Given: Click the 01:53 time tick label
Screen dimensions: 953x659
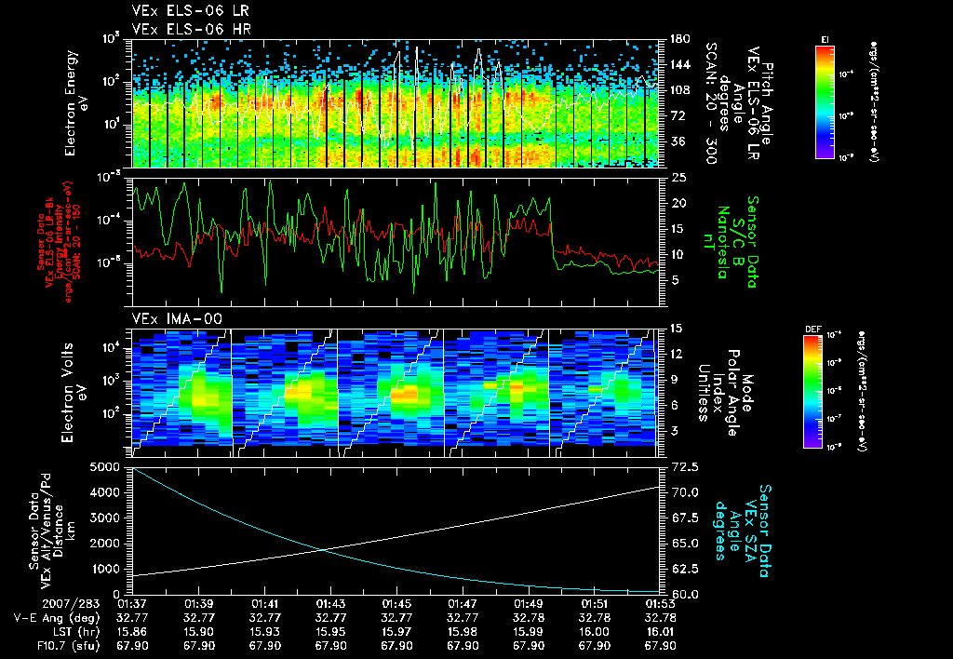Looking at the screenshot, I should tap(660, 604).
